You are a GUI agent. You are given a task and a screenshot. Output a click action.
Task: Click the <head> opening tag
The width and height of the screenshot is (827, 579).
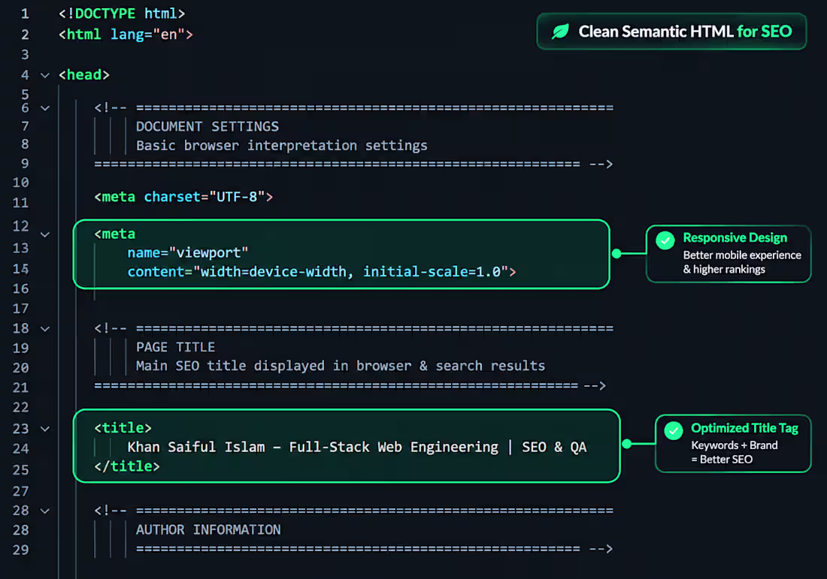click(84, 75)
